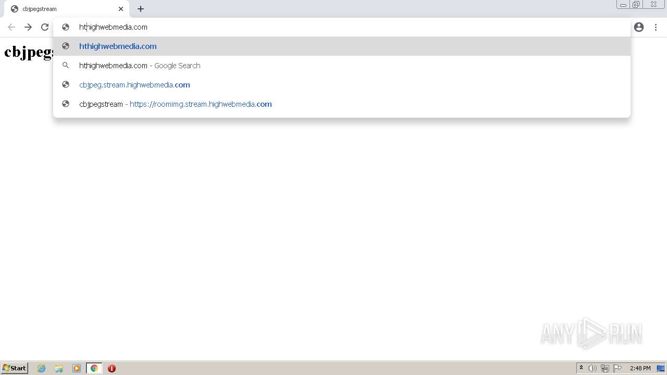Screen dimensions: 667x375
Task: Open the Chrome profile avatar menu
Action: (x=639, y=27)
